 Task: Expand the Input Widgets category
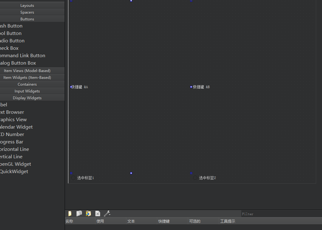(27, 91)
